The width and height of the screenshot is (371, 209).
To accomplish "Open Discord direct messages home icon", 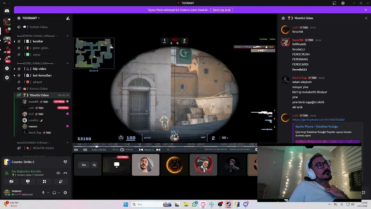I will click(7, 11).
